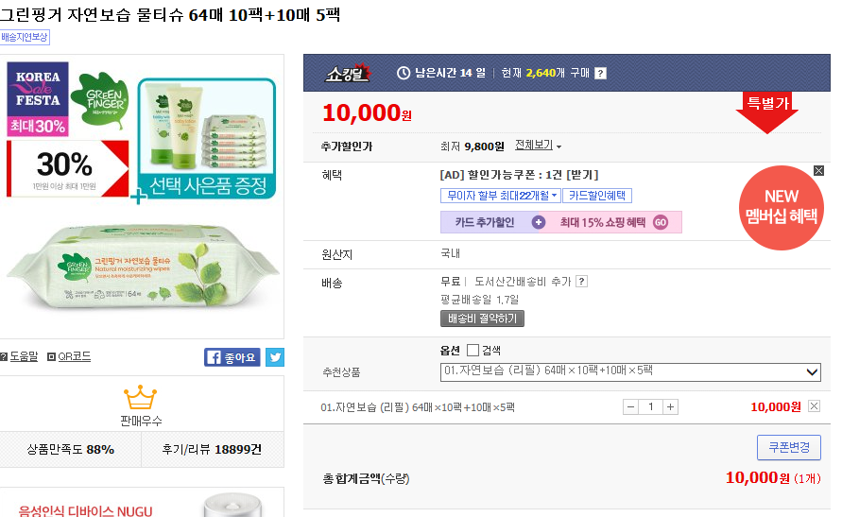Open the QR코드 link
The height and width of the screenshot is (517, 842).
point(69,356)
